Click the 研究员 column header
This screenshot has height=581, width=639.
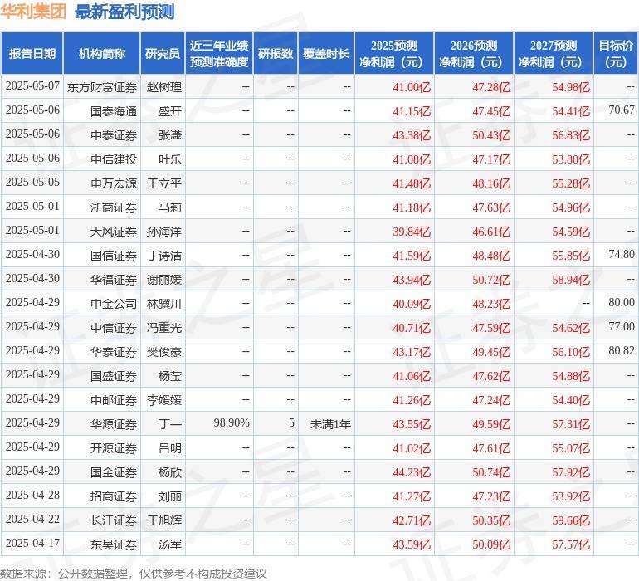click(163, 53)
